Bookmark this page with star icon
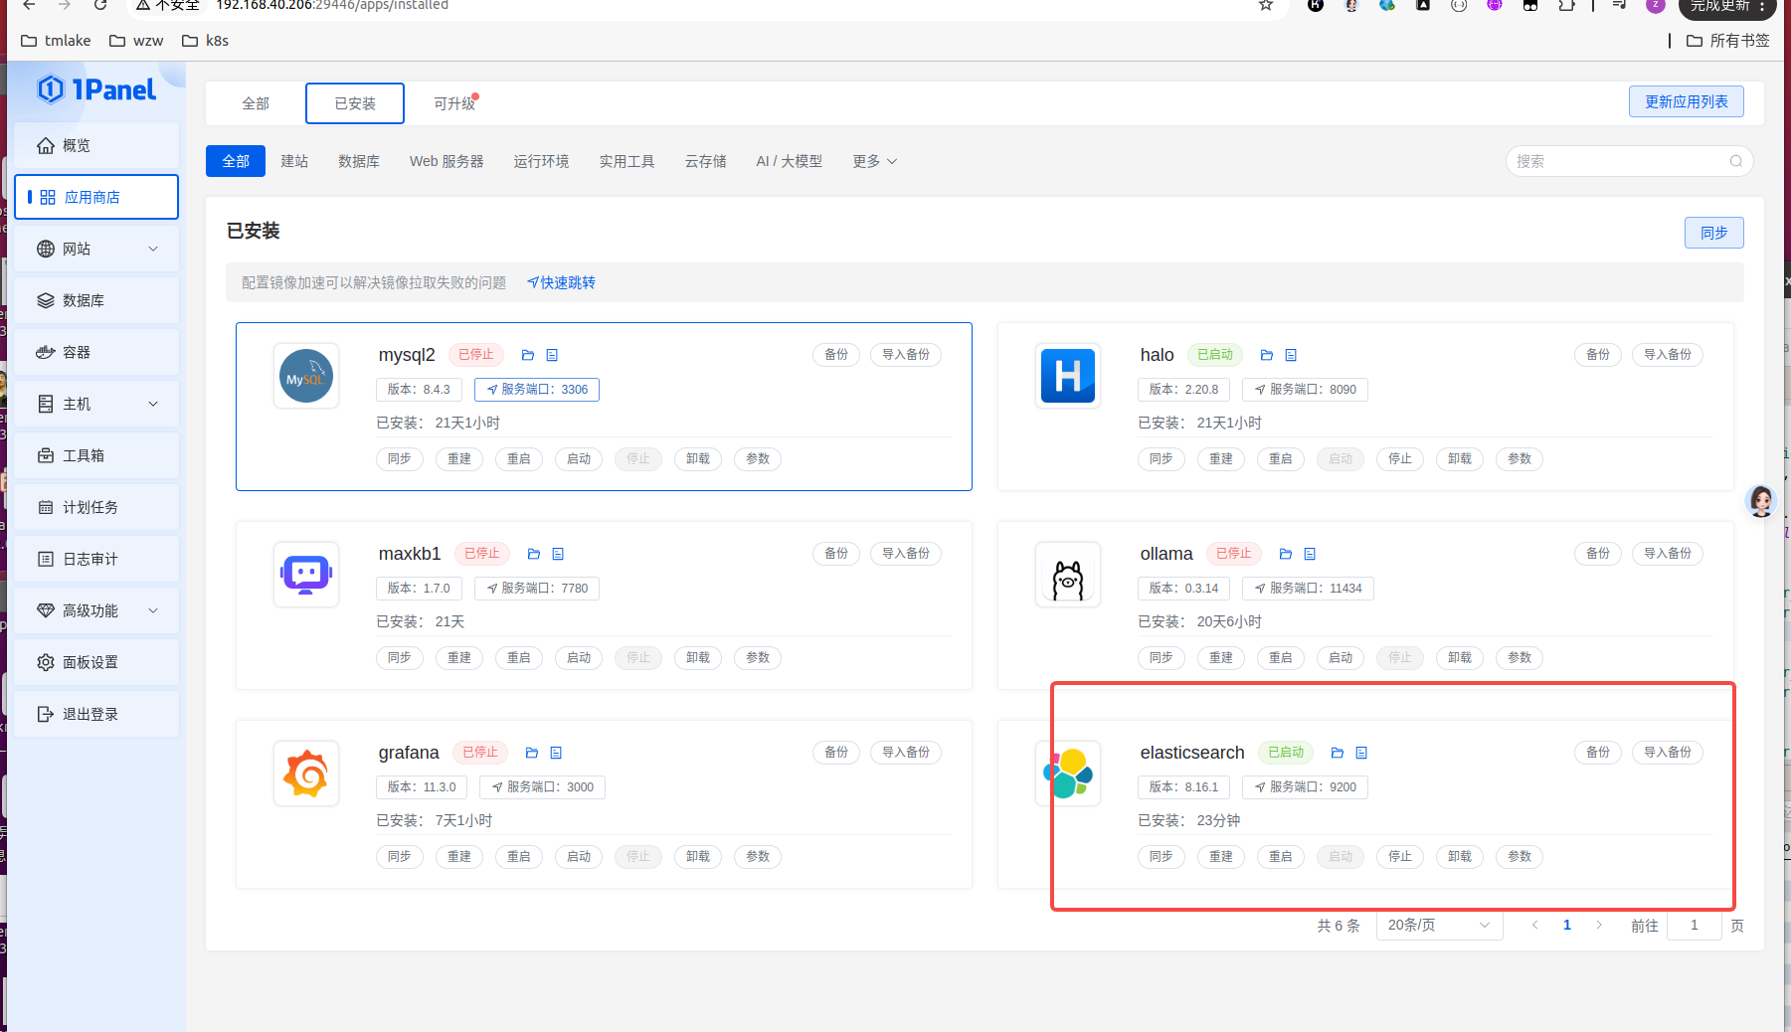1791x1032 pixels. pos(1265,6)
